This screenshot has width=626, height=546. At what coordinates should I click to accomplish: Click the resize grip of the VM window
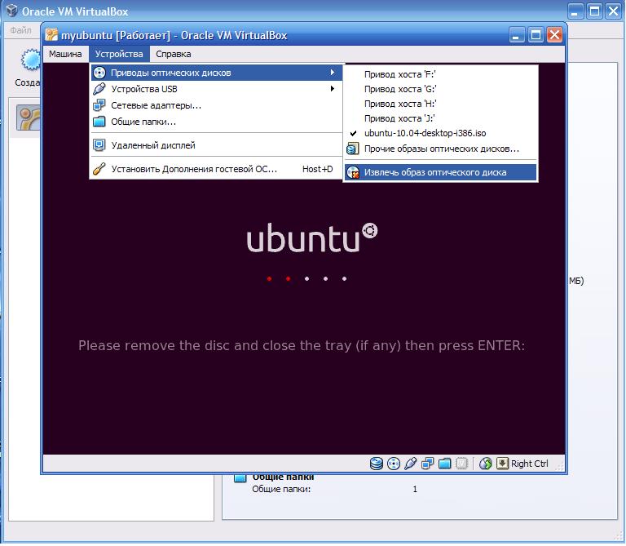pyautogui.click(x=560, y=467)
